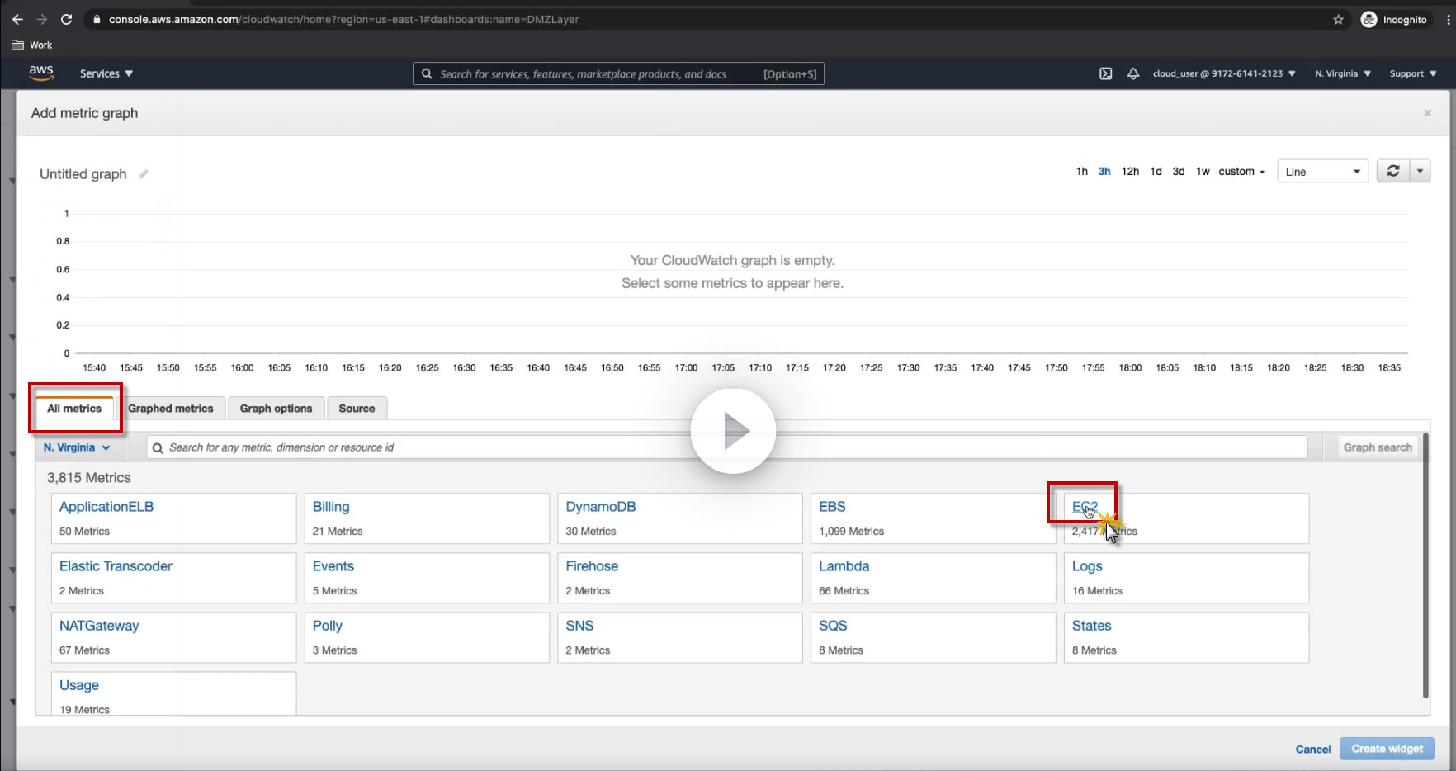This screenshot has width=1456, height=771.
Task: Open the N. Virginia region menu in header
Action: (x=1343, y=73)
